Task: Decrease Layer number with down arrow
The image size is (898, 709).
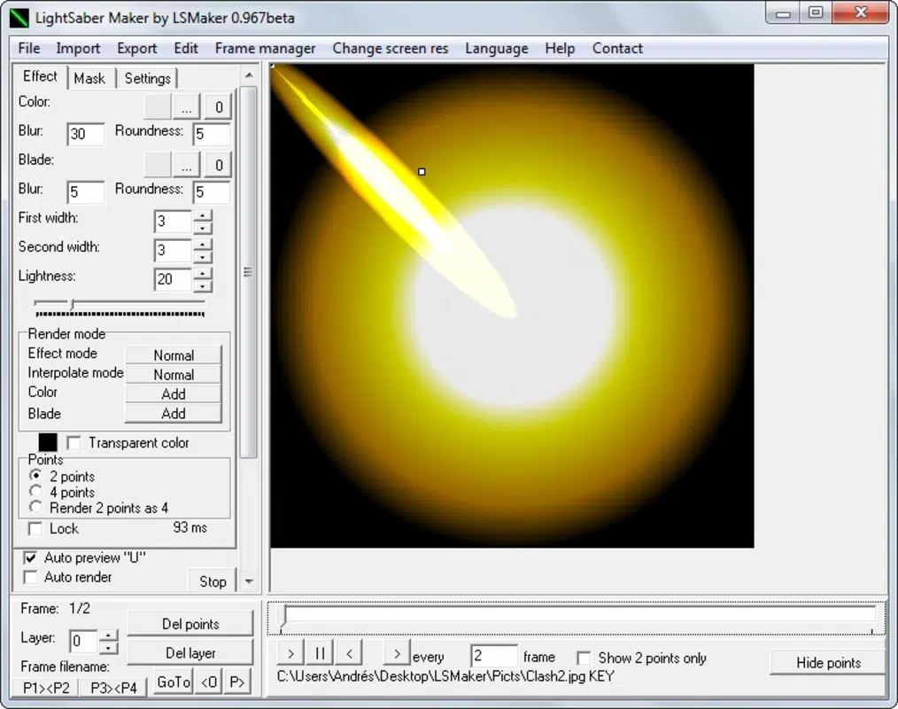Action: [x=108, y=647]
